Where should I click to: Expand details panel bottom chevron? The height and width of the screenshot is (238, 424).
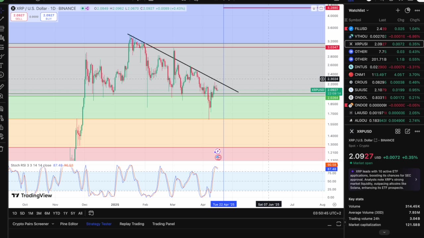pos(384,232)
